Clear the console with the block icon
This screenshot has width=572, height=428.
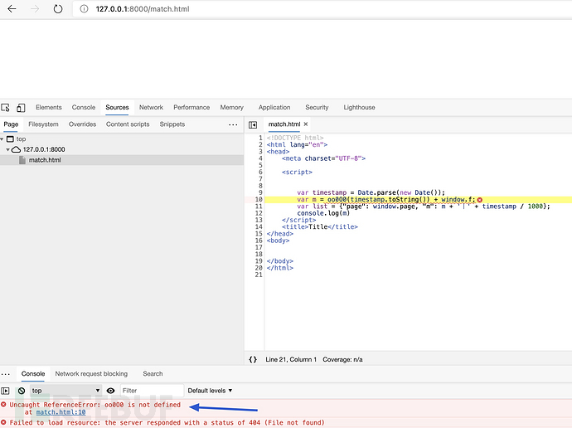click(x=22, y=391)
